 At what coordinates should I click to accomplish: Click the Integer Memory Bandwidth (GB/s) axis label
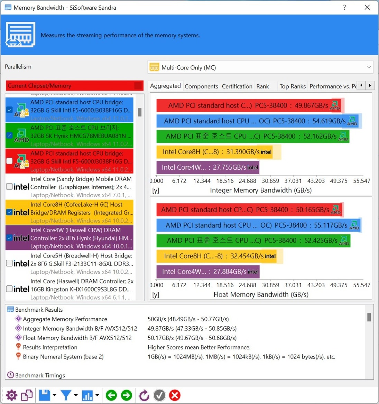[261, 190]
